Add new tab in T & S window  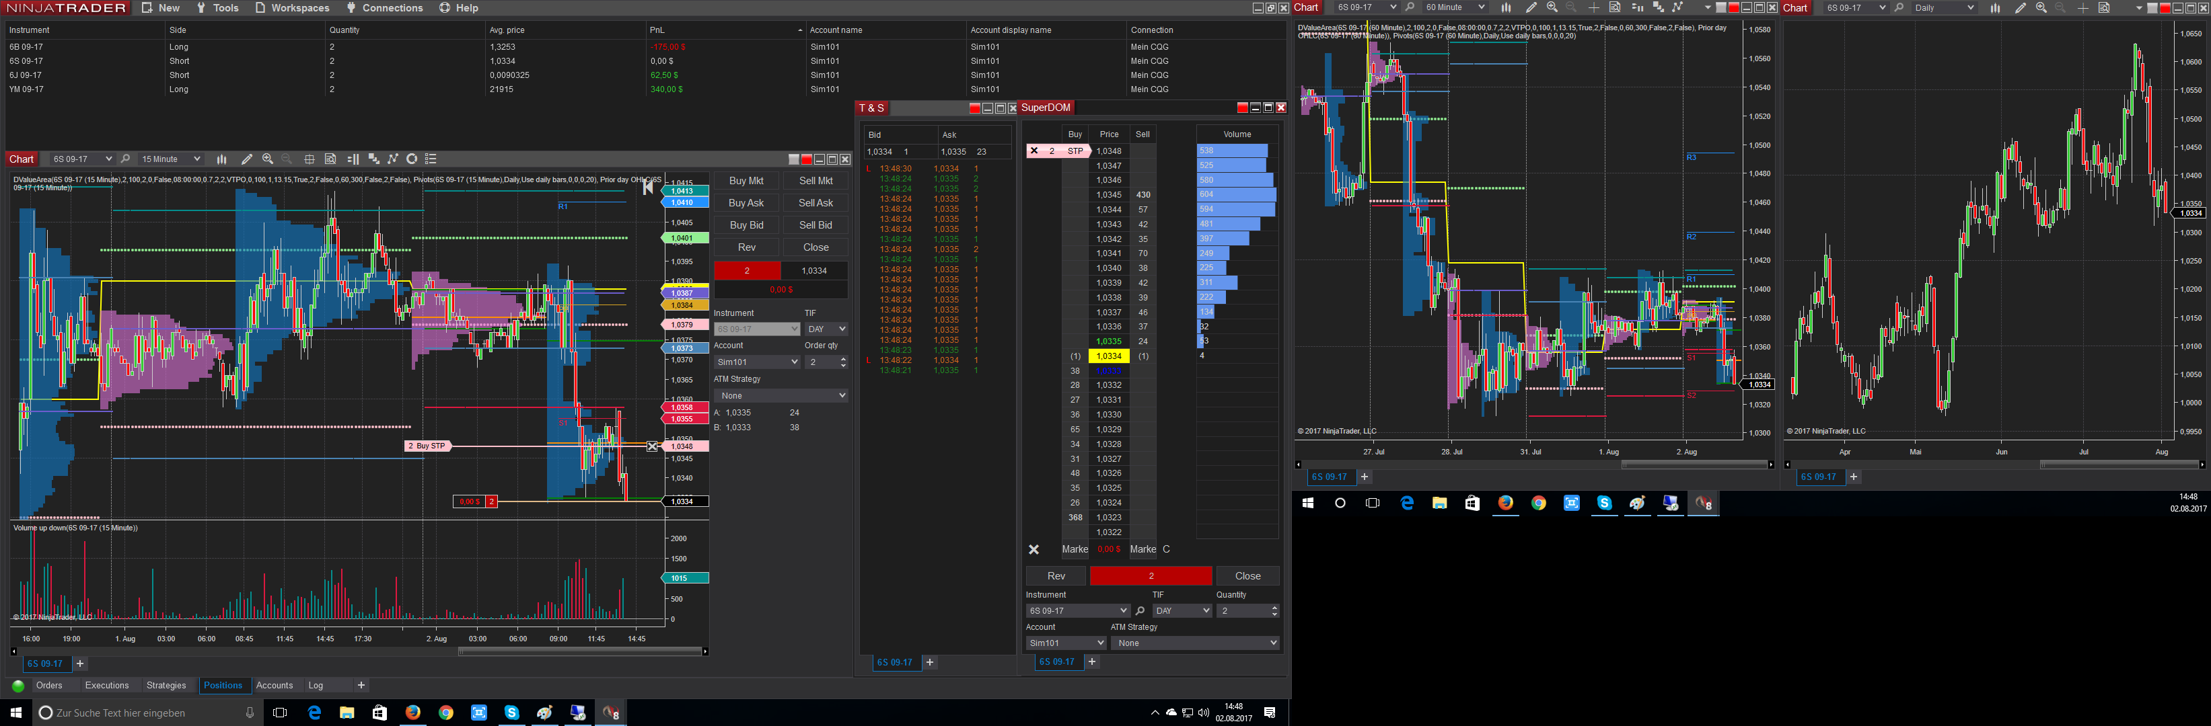tap(929, 663)
